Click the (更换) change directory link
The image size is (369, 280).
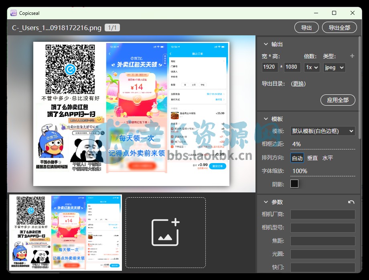click(x=298, y=84)
